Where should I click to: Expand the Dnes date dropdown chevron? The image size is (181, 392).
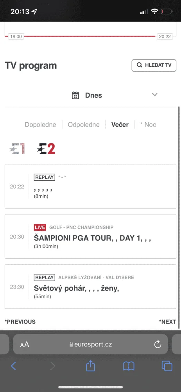pyautogui.click(x=155, y=94)
